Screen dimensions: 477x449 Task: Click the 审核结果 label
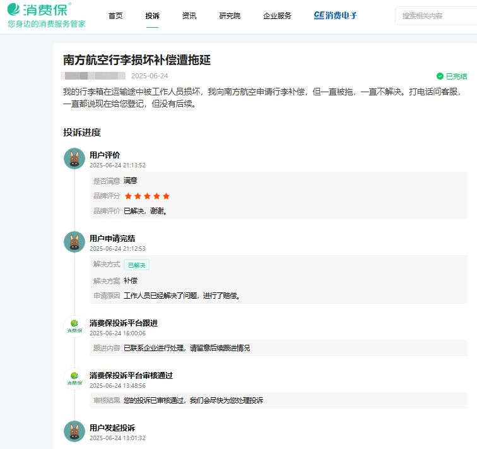coord(107,400)
